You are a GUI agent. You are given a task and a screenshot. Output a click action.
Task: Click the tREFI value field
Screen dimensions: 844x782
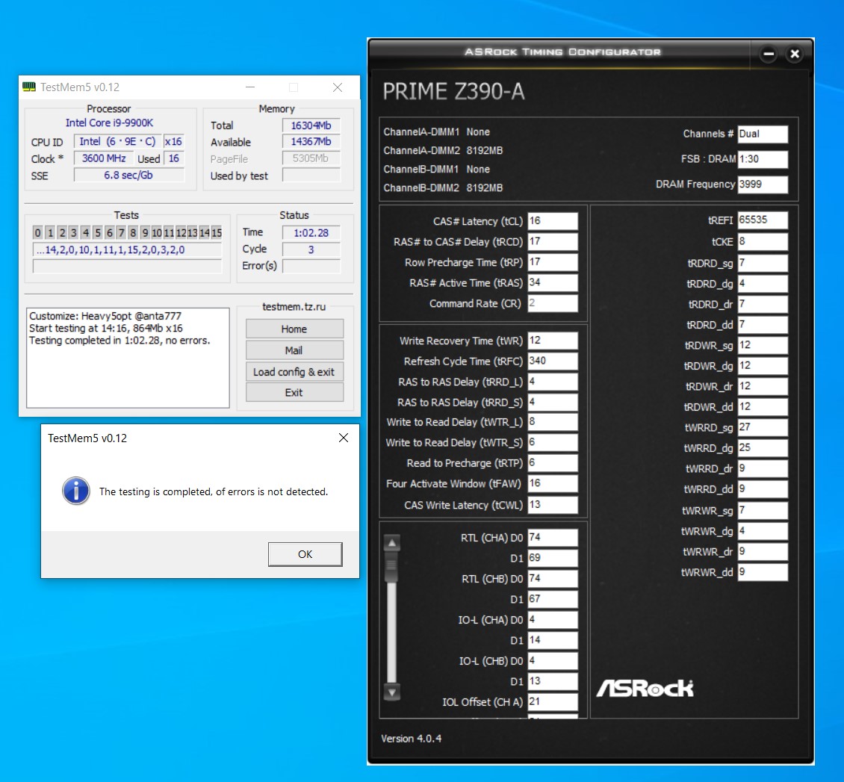[763, 220]
